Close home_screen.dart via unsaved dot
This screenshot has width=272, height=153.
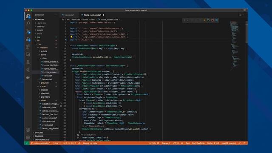click(x=103, y=15)
